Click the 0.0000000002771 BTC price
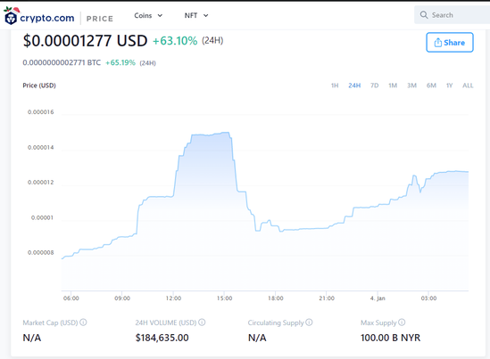 62,62
